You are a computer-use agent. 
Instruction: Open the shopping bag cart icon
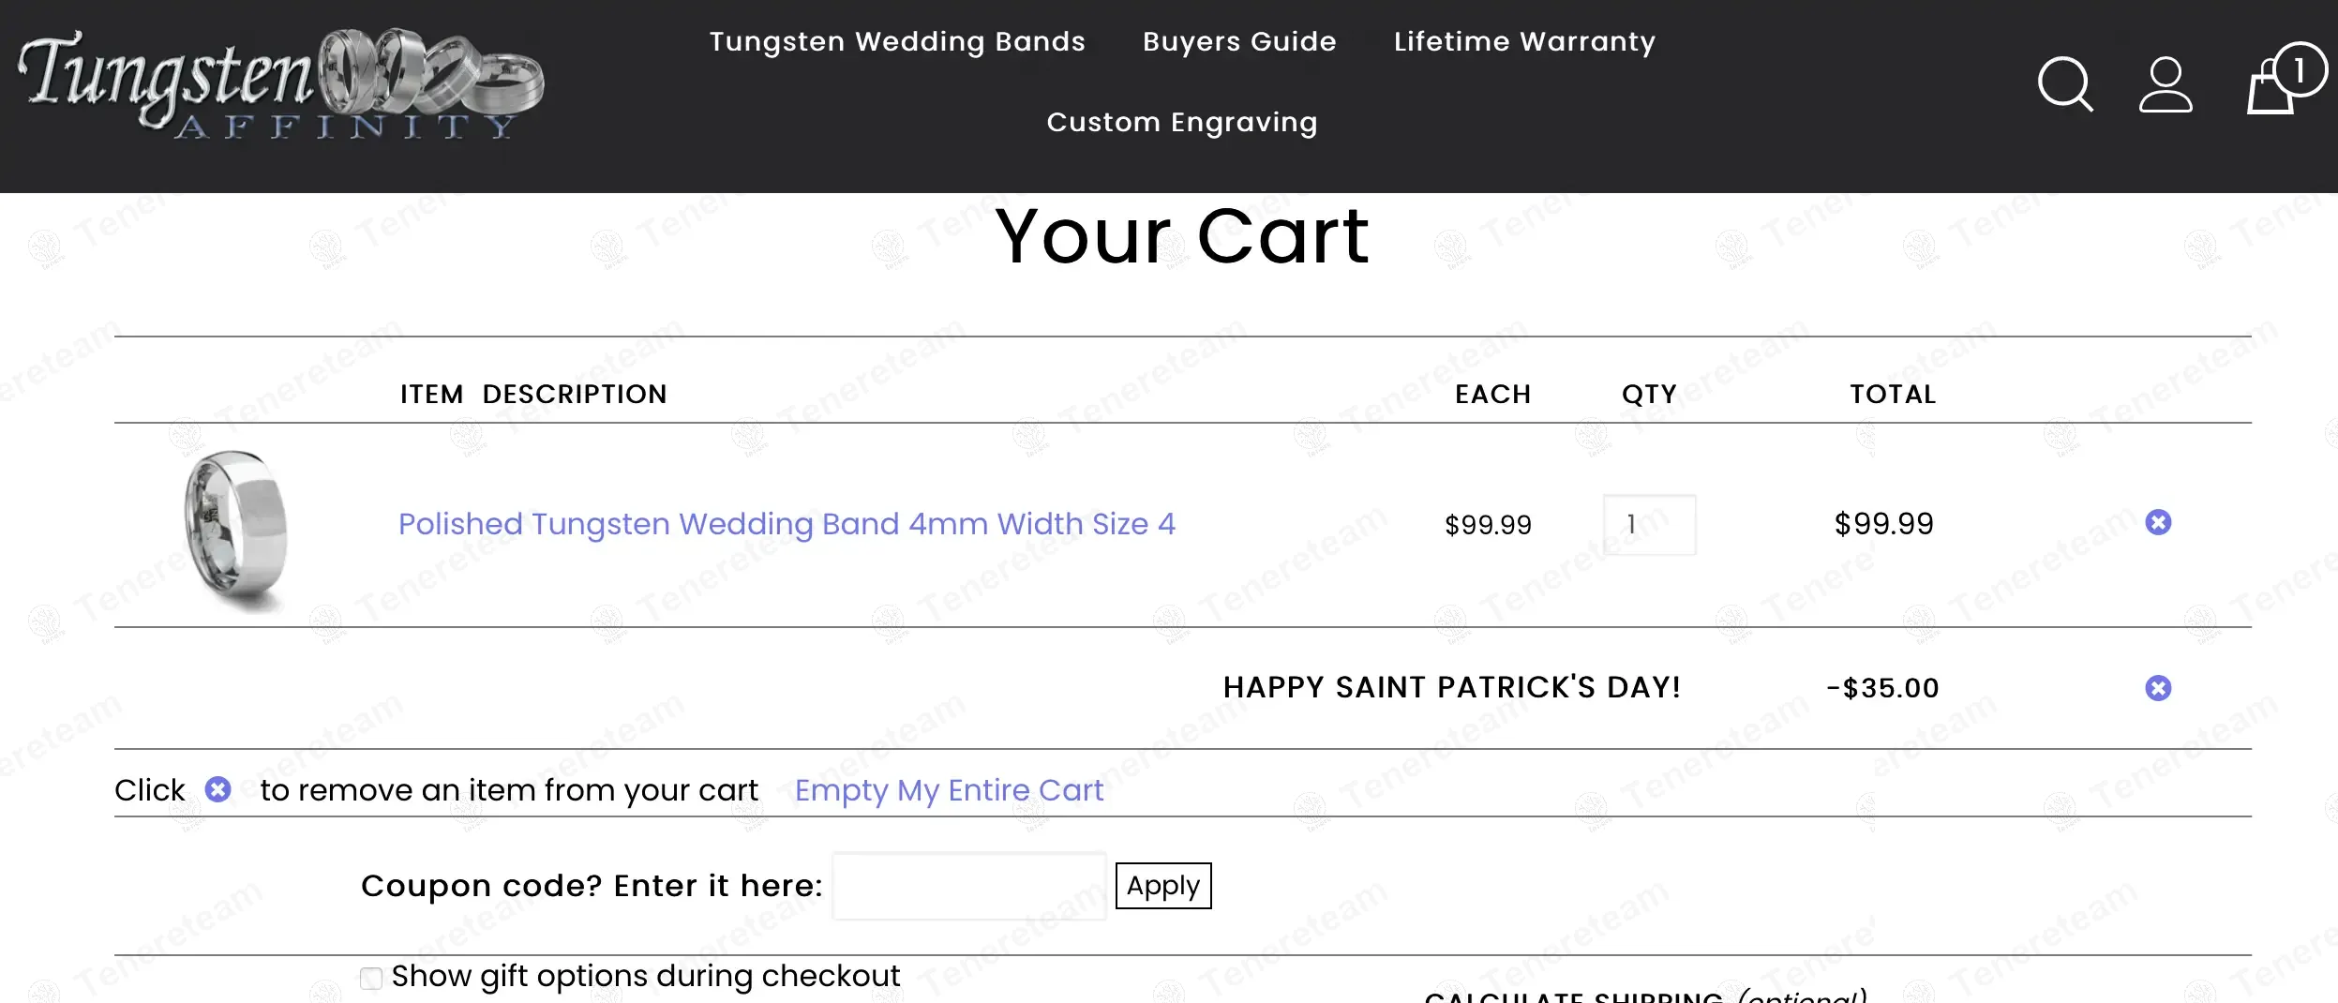(2271, 86)
